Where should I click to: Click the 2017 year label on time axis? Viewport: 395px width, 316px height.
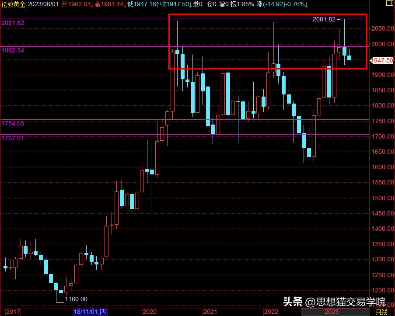13,312
